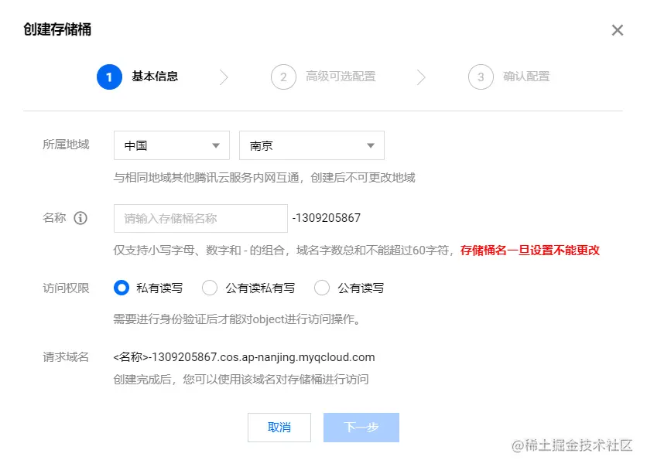
Task: Close the 创建存储桶 dialog with X icon
Action: [x=618, y=30]
